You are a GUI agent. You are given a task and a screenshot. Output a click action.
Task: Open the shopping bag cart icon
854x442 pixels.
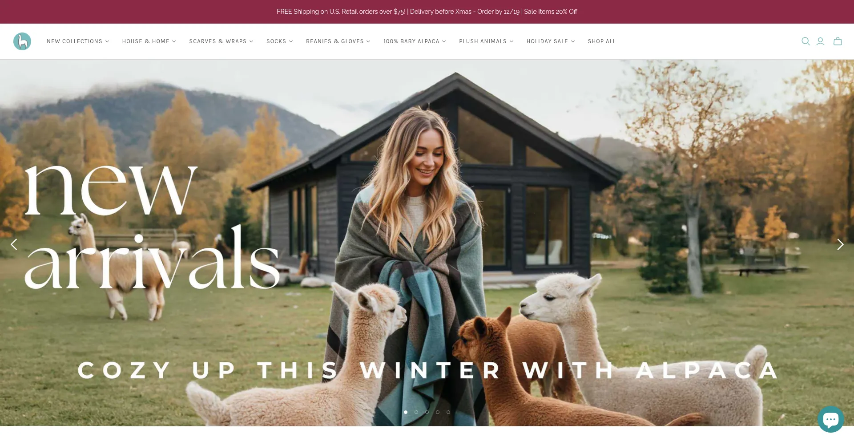click(x=838, y=41)
